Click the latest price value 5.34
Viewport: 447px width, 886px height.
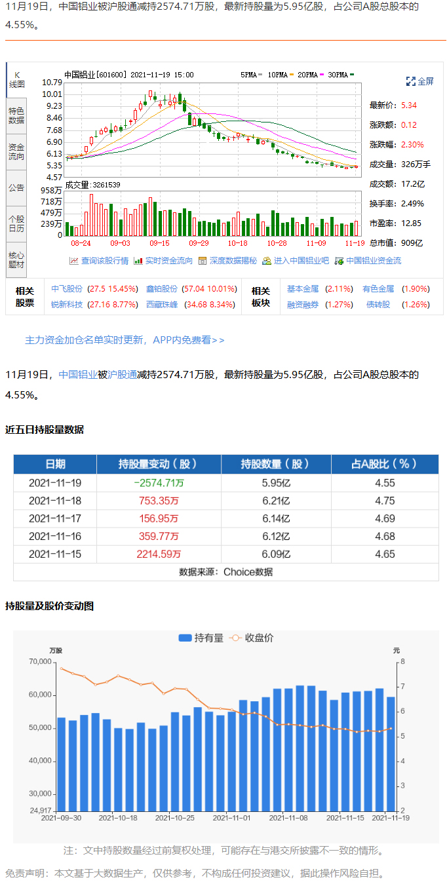pyautogui.click(x=409, y=105)
